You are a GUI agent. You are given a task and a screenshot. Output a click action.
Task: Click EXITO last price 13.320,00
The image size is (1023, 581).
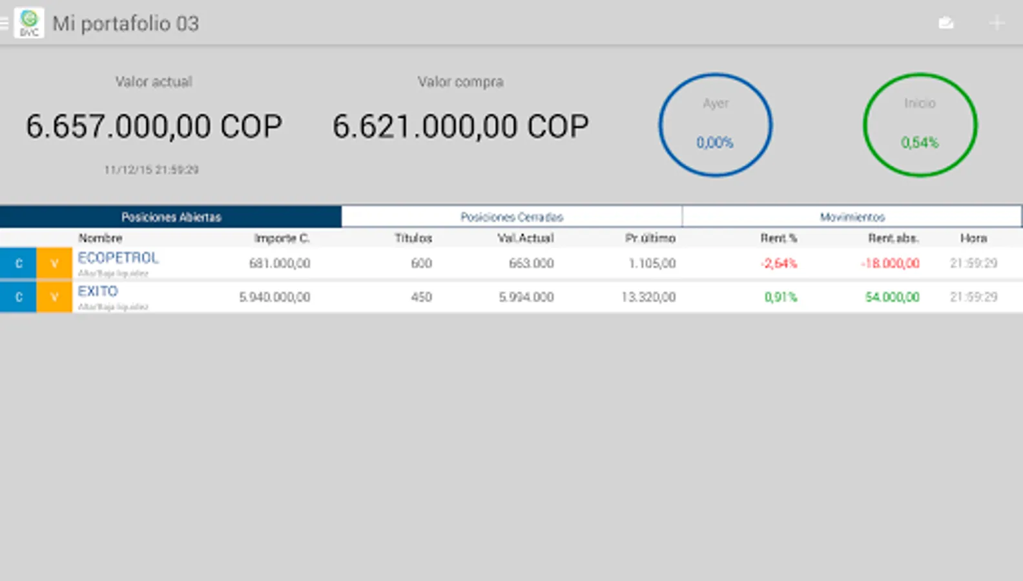tap(648, 297)
